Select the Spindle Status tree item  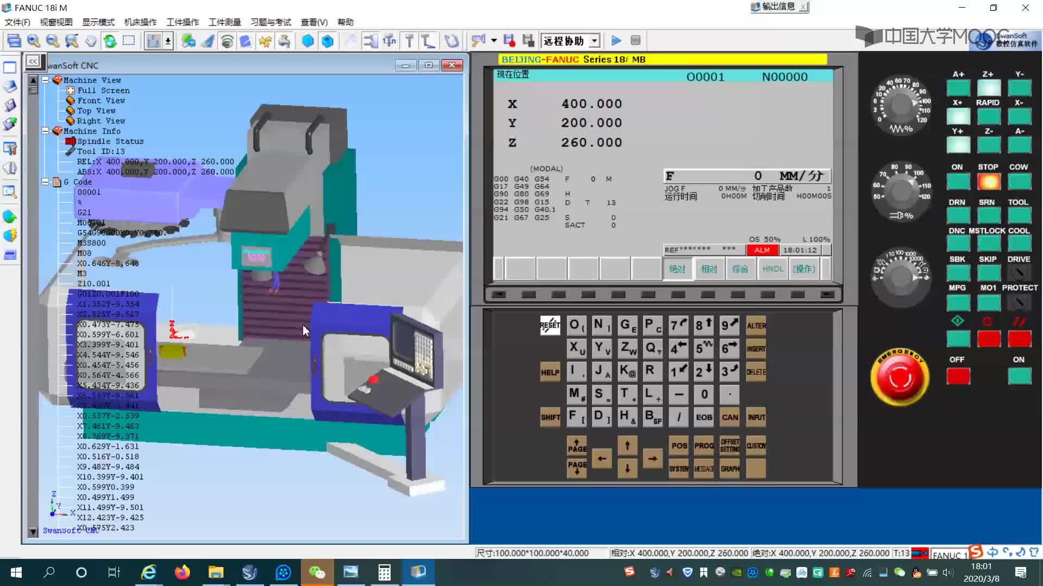(x=110, y=141)
